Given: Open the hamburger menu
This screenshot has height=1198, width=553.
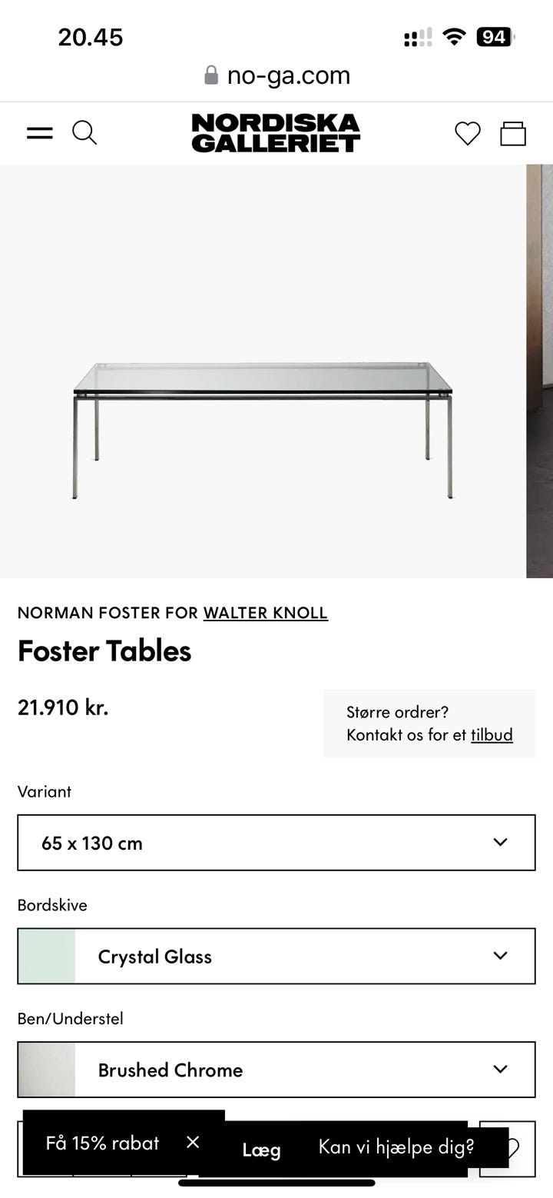Looking at the screenshot, I should pyautogui.click(x=40, y=133).
